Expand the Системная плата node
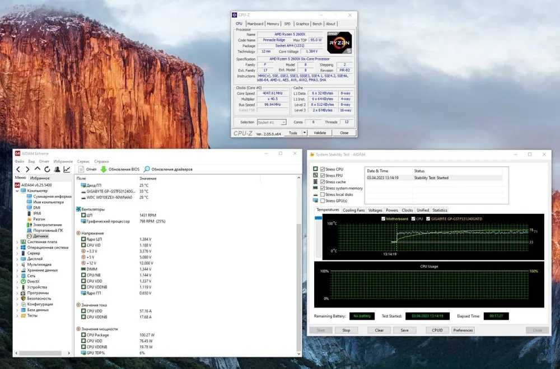 [x=17, y=242]
